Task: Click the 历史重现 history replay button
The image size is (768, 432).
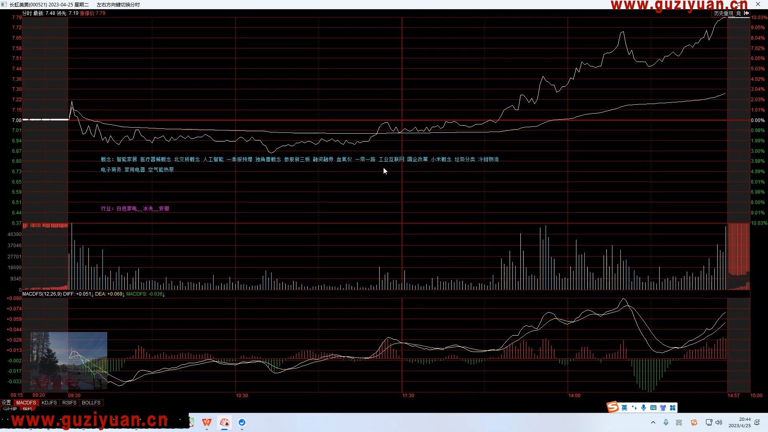Action: [x=724, y=13]
